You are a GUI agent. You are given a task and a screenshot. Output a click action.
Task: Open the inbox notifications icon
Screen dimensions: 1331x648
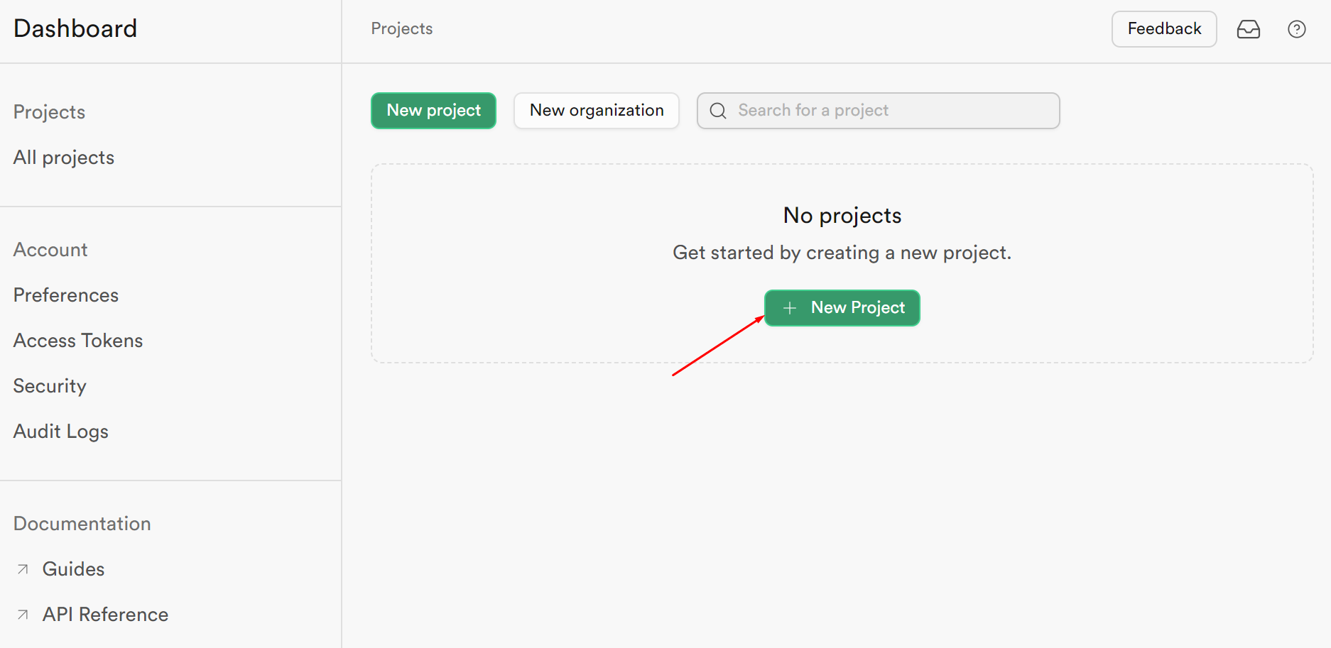click(1249, 29)
